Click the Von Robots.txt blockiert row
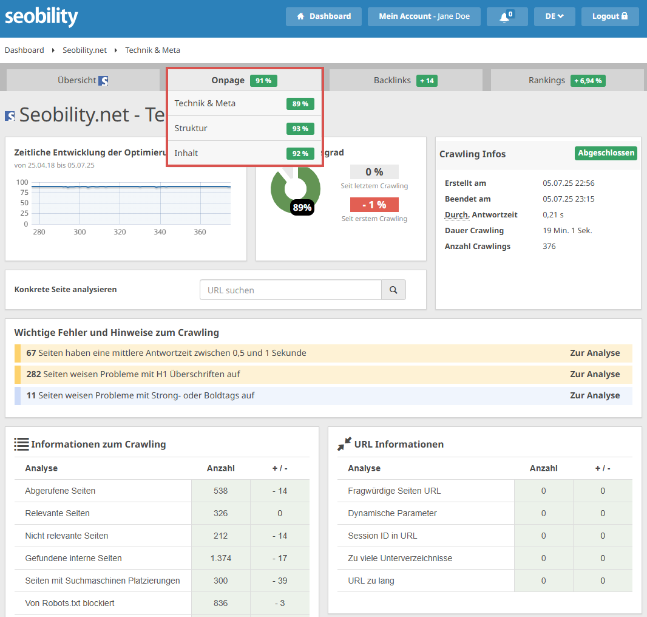The image size is (647, 617). tap(161, 603)
